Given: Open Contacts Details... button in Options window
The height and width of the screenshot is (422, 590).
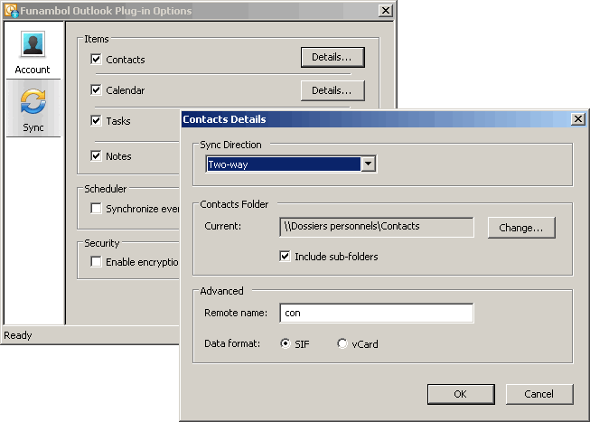Looking at the screenshot, I should point(332,57).
